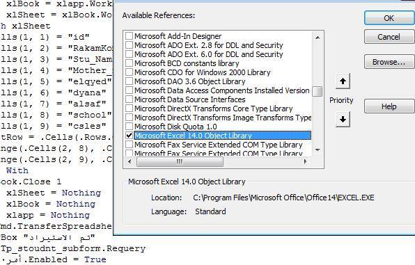
Task: Click code line with "alsaf" cell assignment
Action: [53, 104]
